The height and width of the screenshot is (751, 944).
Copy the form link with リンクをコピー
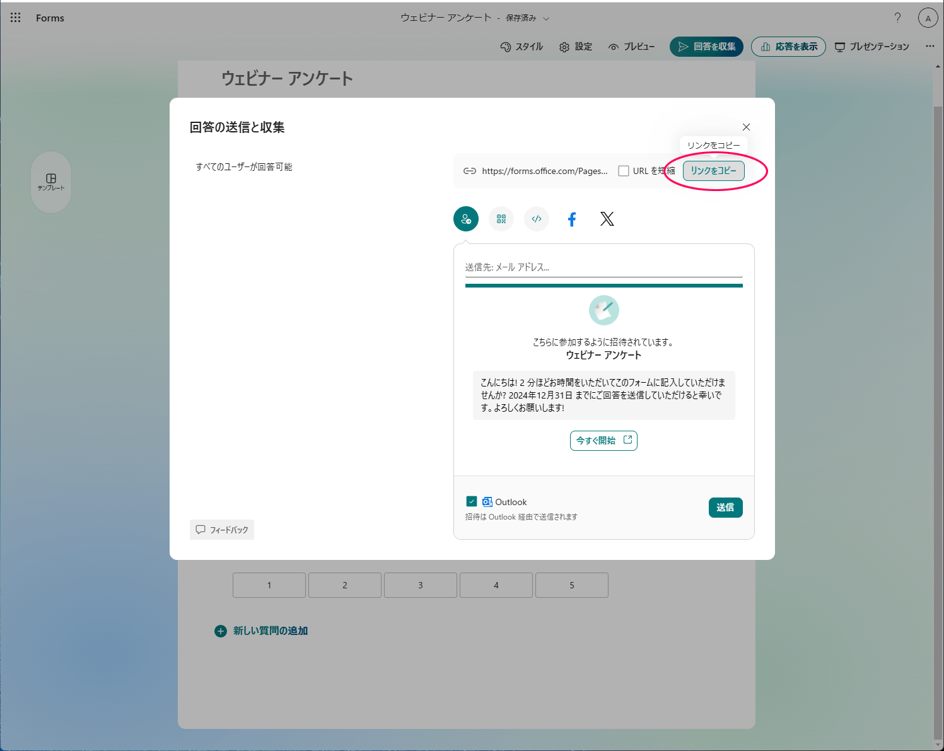point(713,170)
